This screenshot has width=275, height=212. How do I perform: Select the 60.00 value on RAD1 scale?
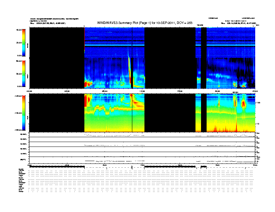click(x=19, y=61)
